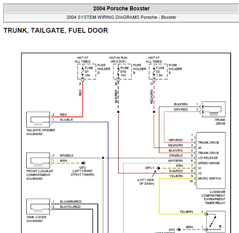Click the micro switch symbol box
Viewport: 239px width, 233px height.
coord(216,222)
